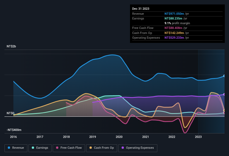Click the 2020 x-axis label

click(119, 137)
